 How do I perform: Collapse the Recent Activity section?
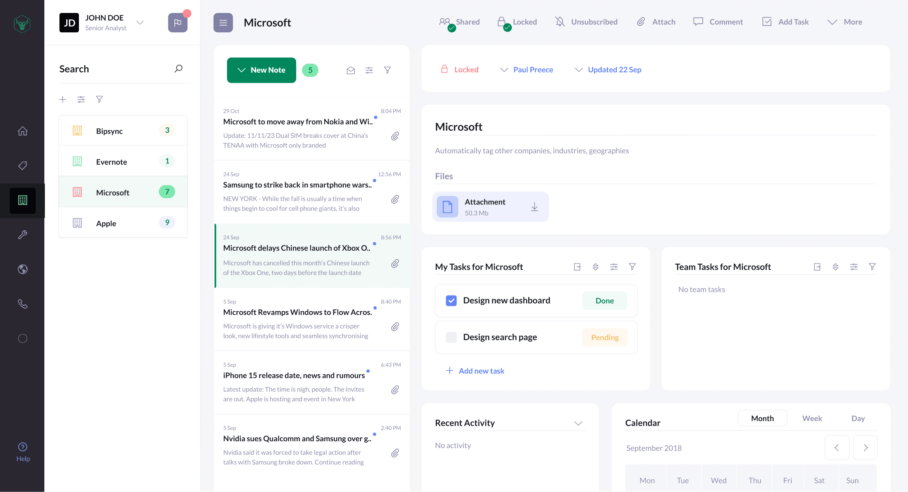coord(578,423)
